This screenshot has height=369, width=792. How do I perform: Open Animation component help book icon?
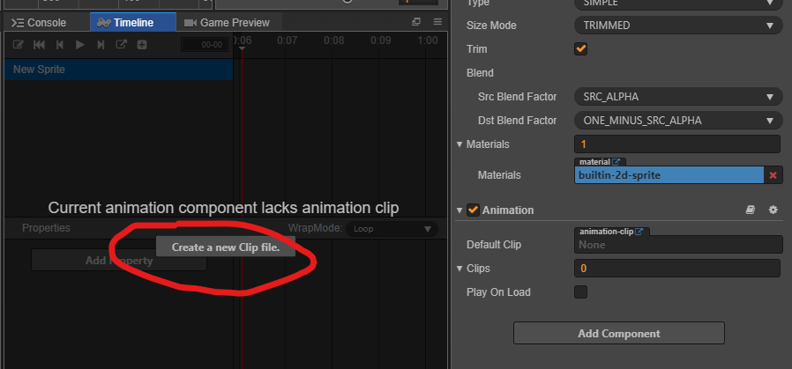(x=751, y=210)
